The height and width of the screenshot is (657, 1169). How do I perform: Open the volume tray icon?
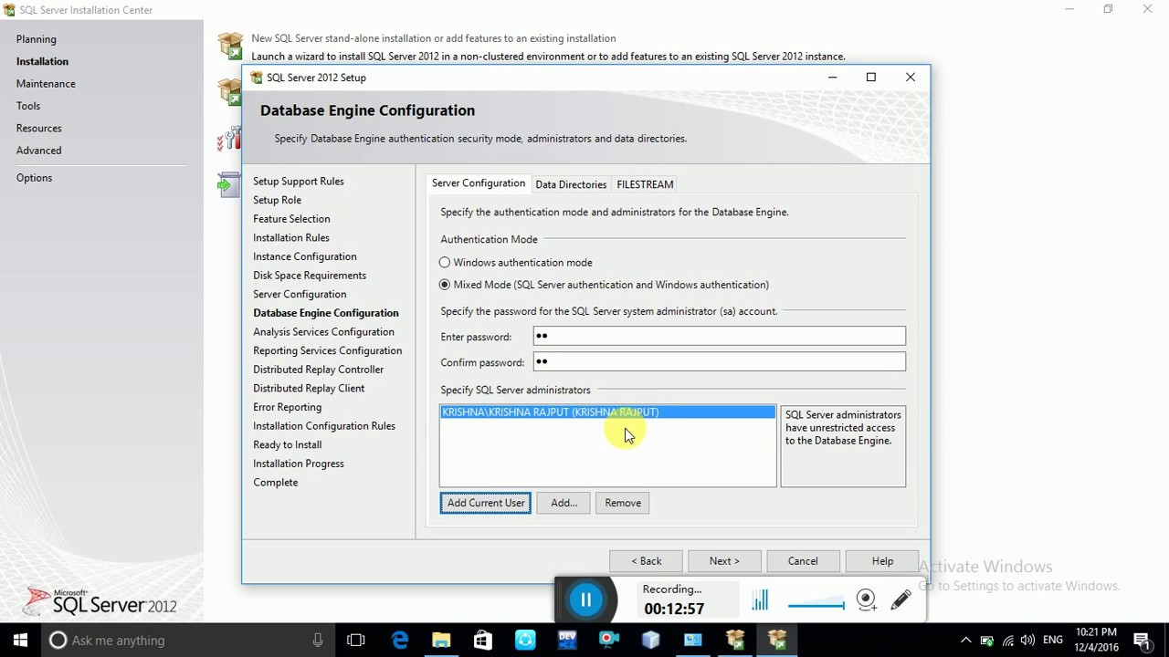[x=1028, y=640]
